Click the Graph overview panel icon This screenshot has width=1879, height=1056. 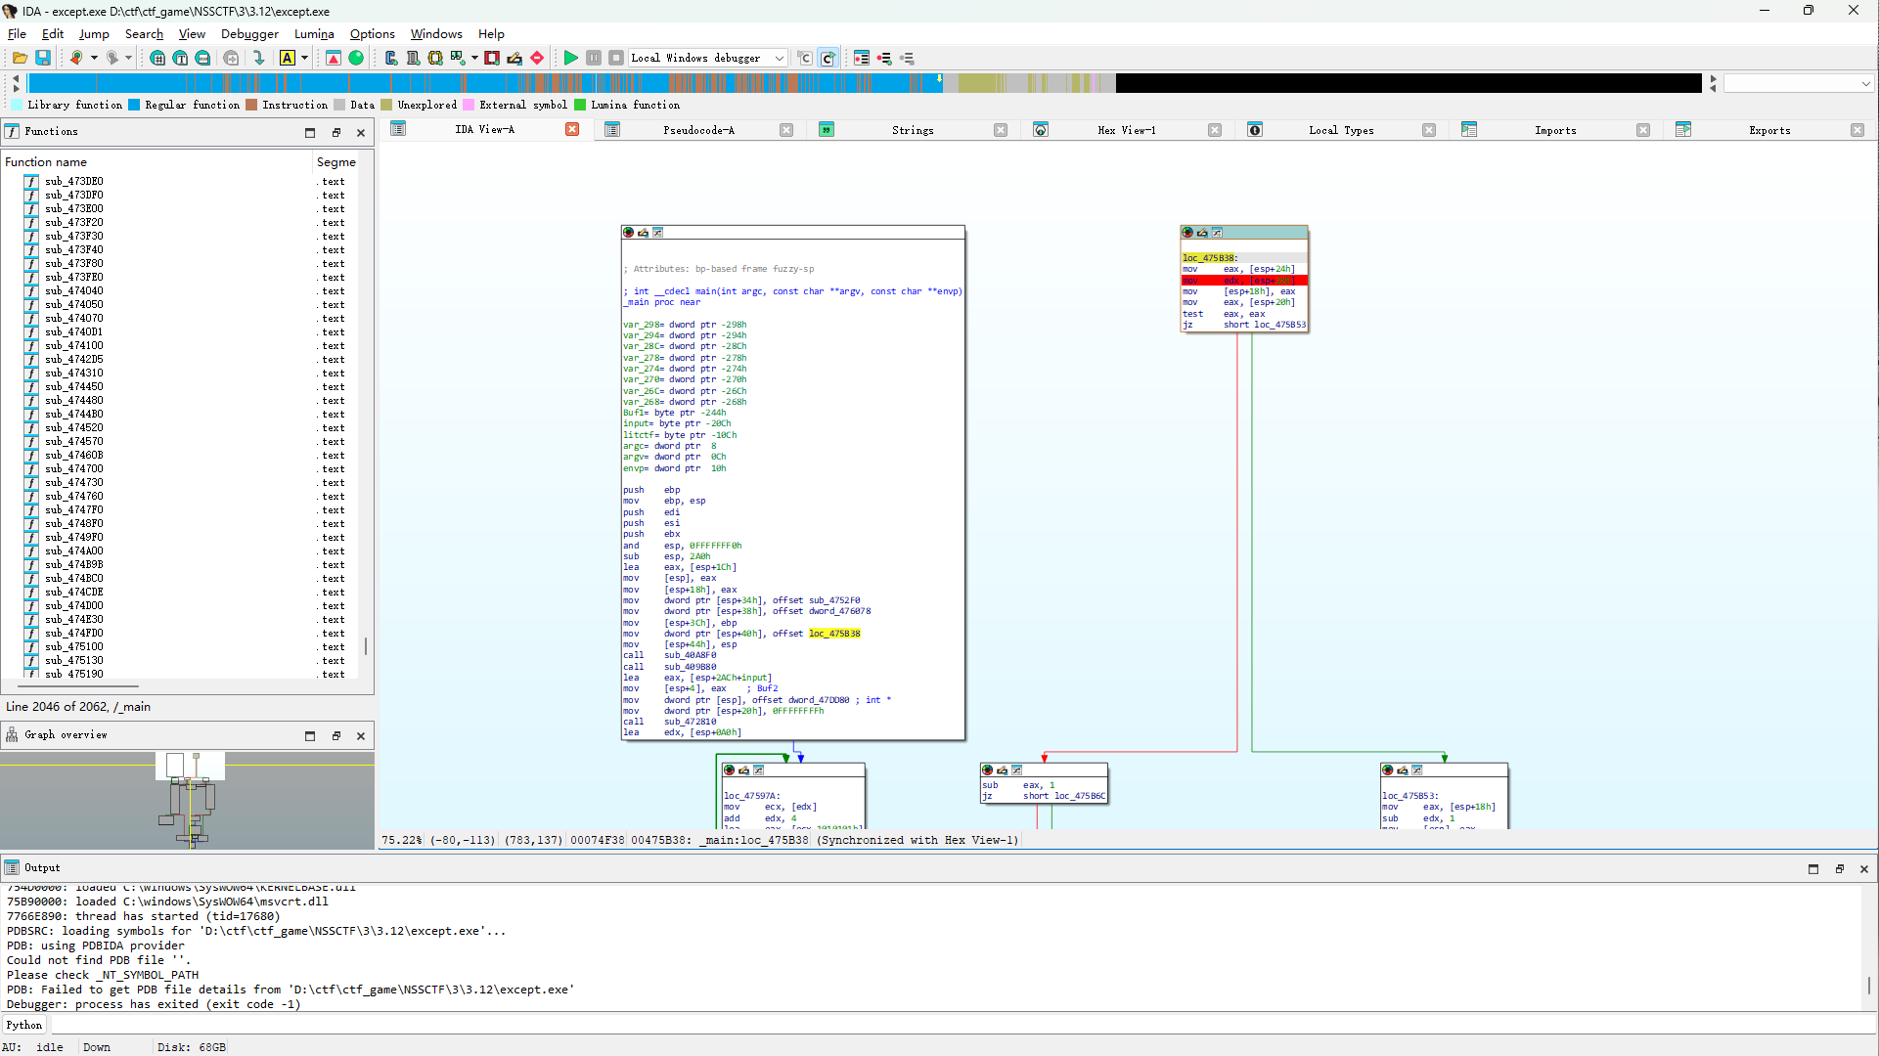(12, 735)
